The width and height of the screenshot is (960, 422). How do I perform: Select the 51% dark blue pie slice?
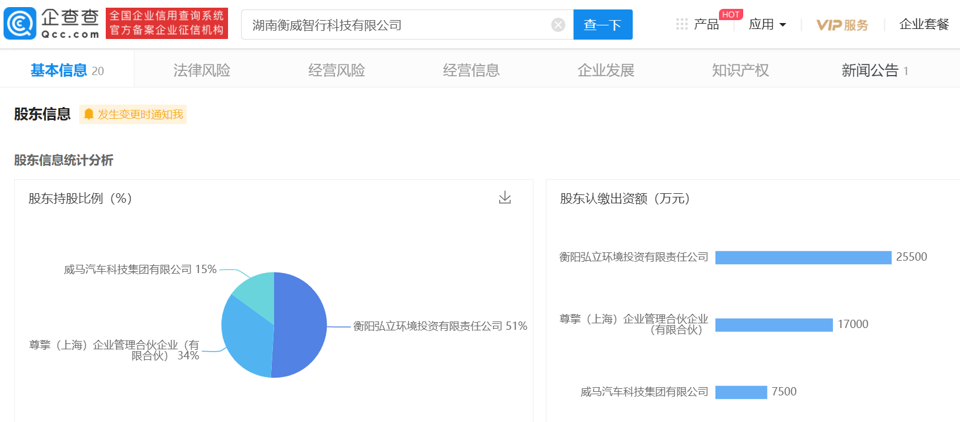301,325
